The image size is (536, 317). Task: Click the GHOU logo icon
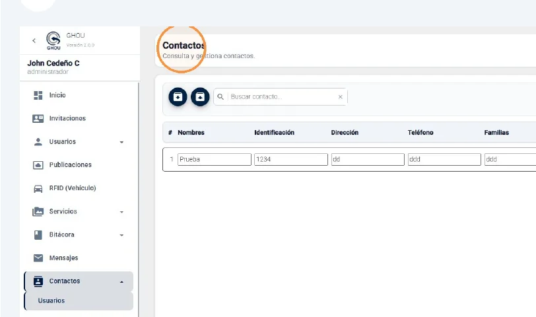[x=53, y=41]
